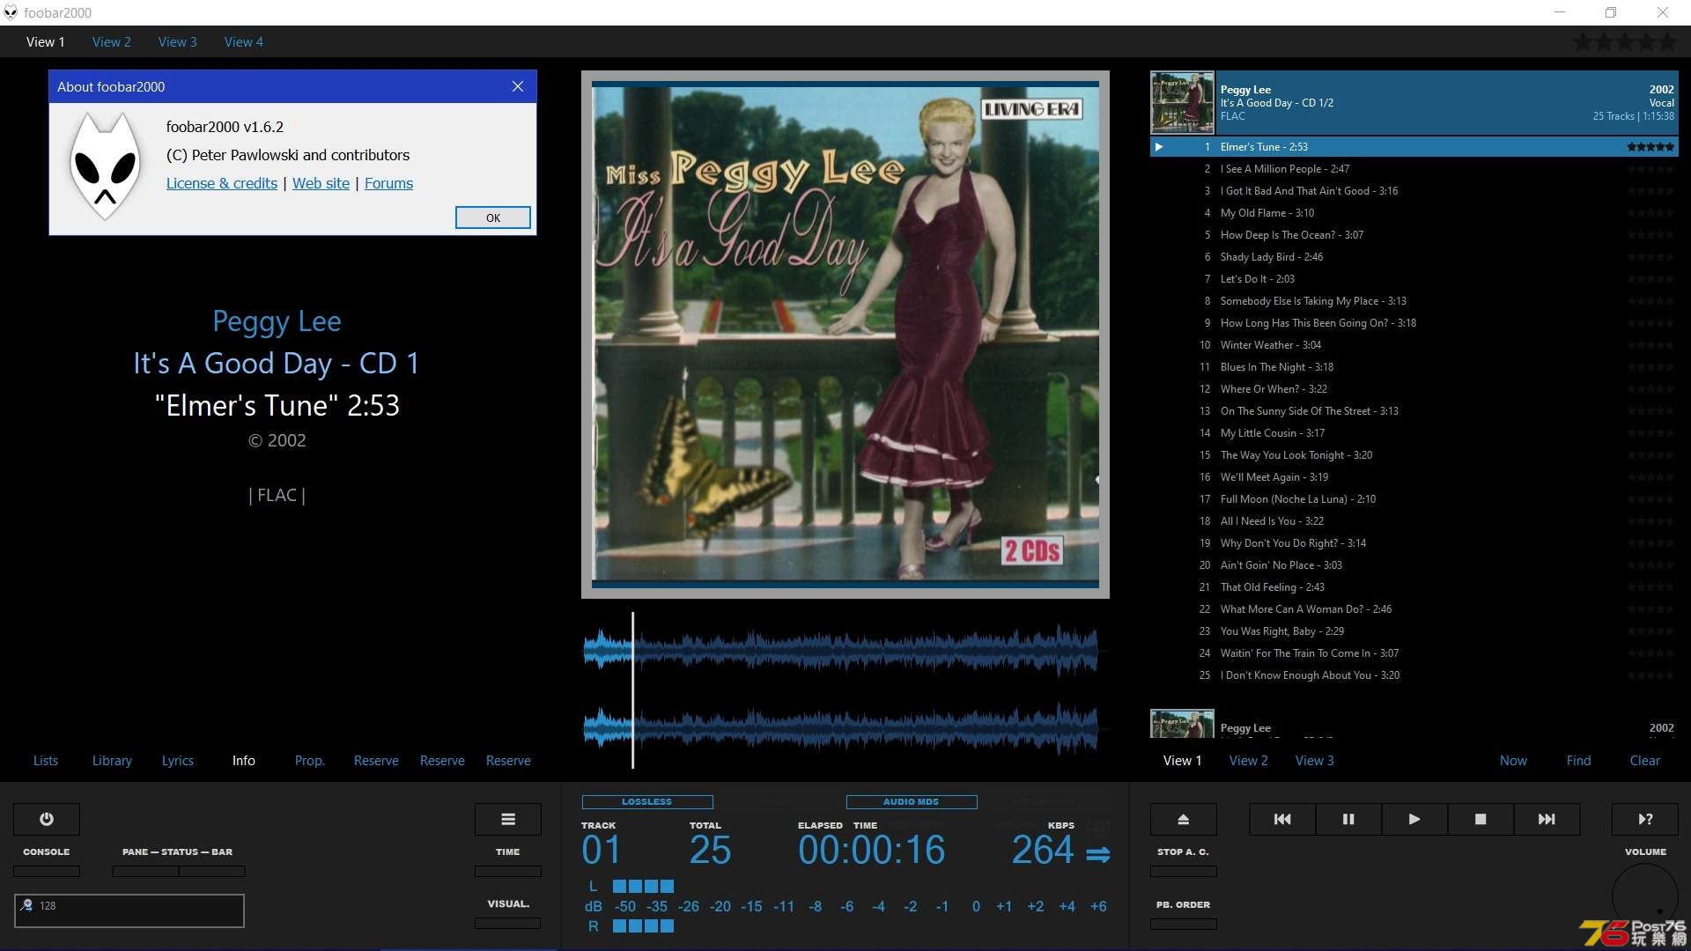The width and height of the screenshot is (1691, 951).
Task: Click the search magnifier icon in search box
Action: (27, 905)
